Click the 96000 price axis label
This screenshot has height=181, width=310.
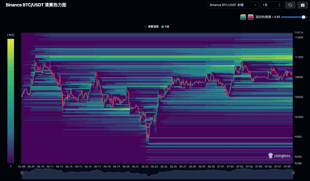click(298, 157)
